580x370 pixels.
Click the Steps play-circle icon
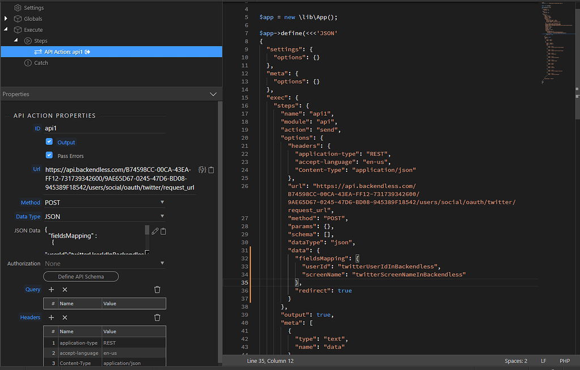pos(28,41)
